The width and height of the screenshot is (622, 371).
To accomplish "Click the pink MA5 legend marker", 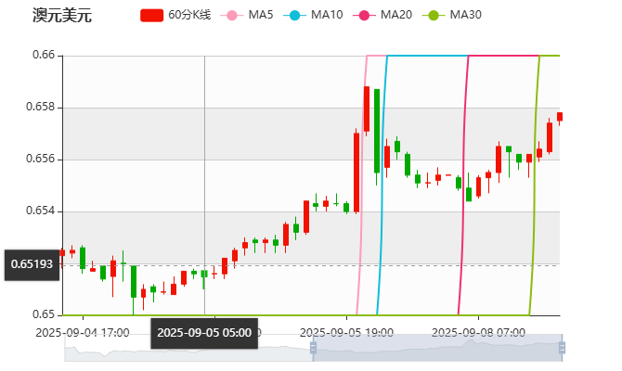I will coord(232,16).
